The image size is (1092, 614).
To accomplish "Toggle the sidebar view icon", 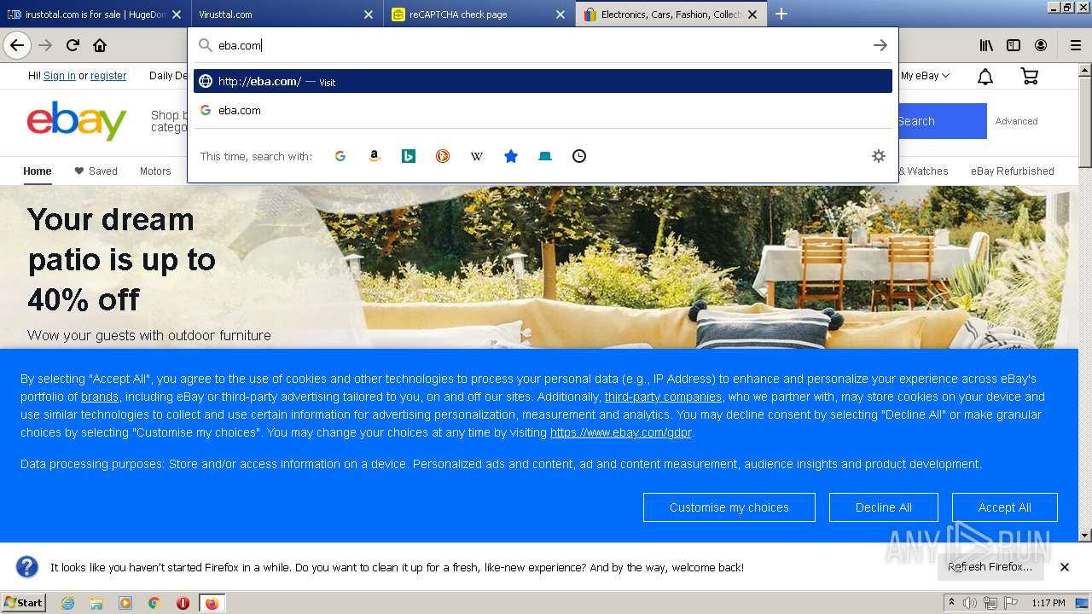I will (x=1014, y=45).
